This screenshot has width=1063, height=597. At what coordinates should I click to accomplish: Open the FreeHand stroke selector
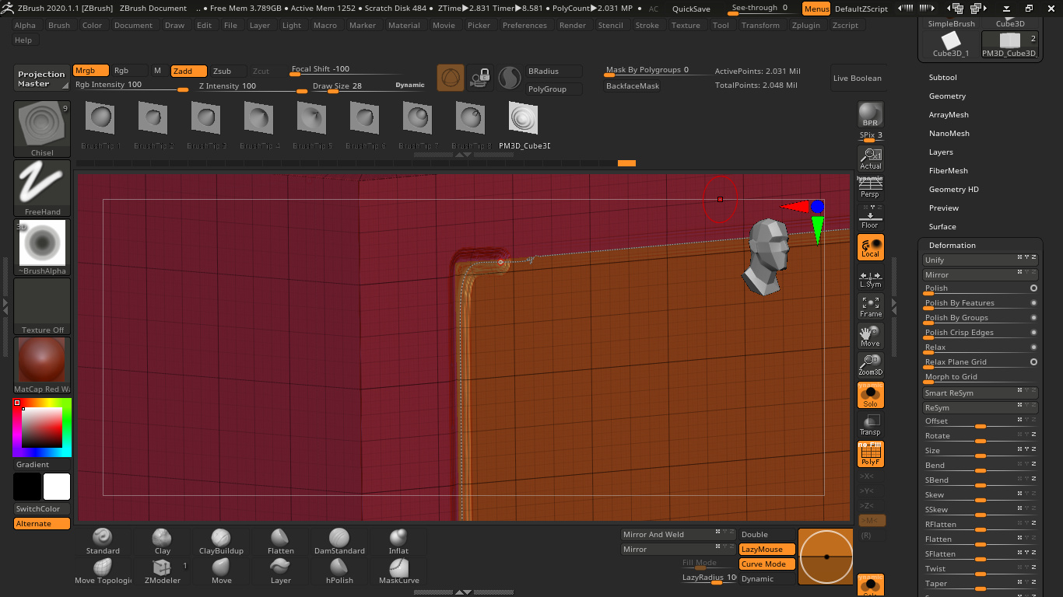(42, 188)
